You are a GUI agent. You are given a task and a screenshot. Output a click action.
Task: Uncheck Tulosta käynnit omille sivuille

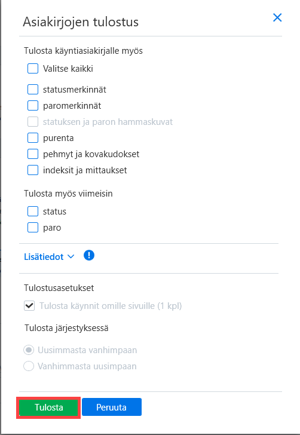tap(29, 306)
